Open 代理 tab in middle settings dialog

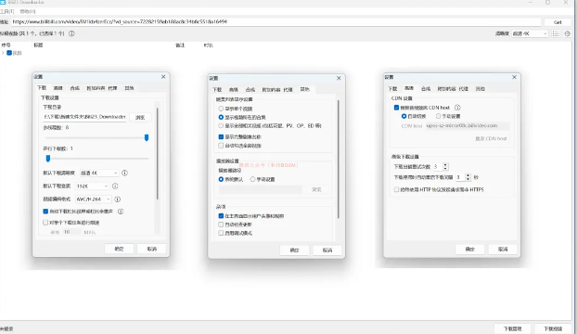[288, 89]
